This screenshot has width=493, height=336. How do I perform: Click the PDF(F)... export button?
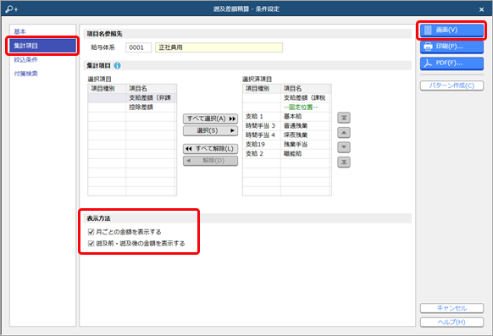(x=451, y=63)
